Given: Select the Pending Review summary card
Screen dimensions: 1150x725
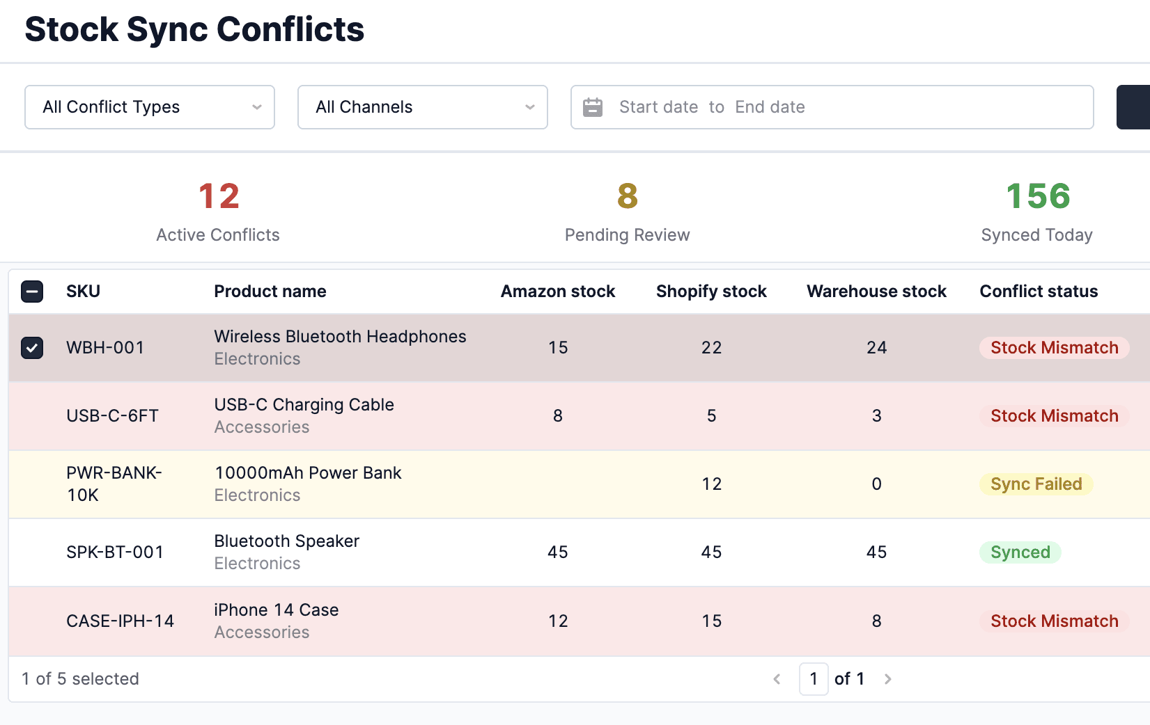Looking at the screenshot, I should (626, 209).
